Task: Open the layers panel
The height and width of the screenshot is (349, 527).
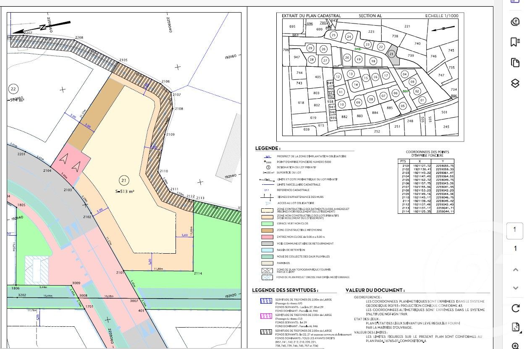Action: point(515,83)
